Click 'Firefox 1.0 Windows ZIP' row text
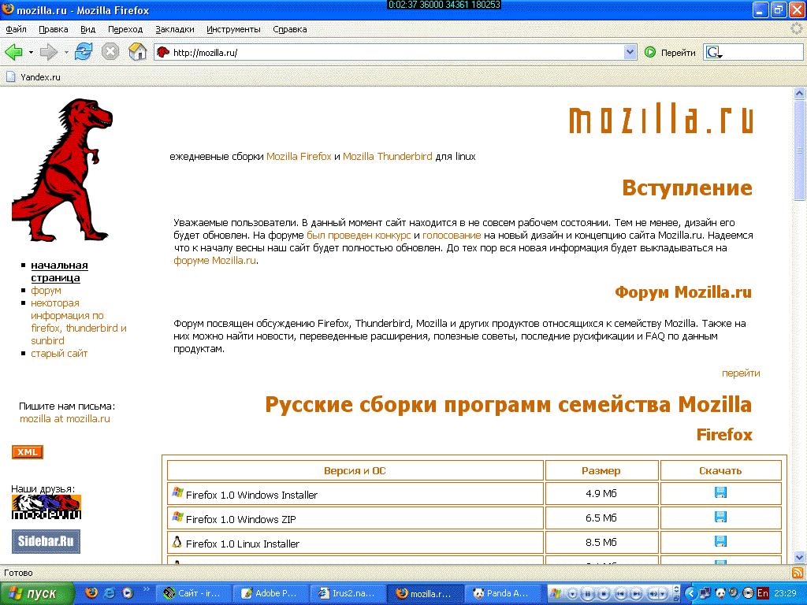 tap(241, 520)
